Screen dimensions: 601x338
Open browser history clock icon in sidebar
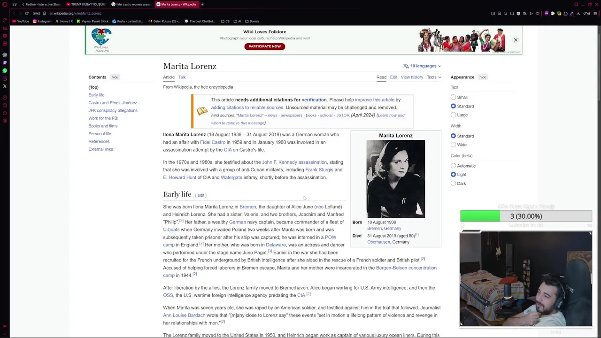click(x=5, y=105)
